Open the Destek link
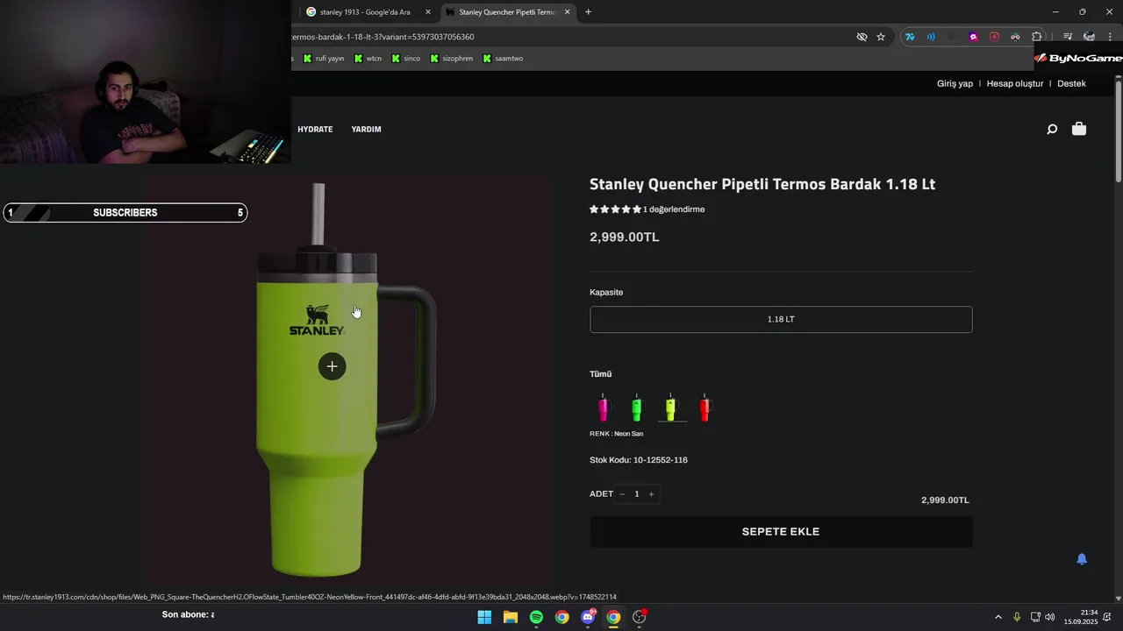This screenshot has width=1123, height=631. pyautogui.click(x=1071, y=83)
